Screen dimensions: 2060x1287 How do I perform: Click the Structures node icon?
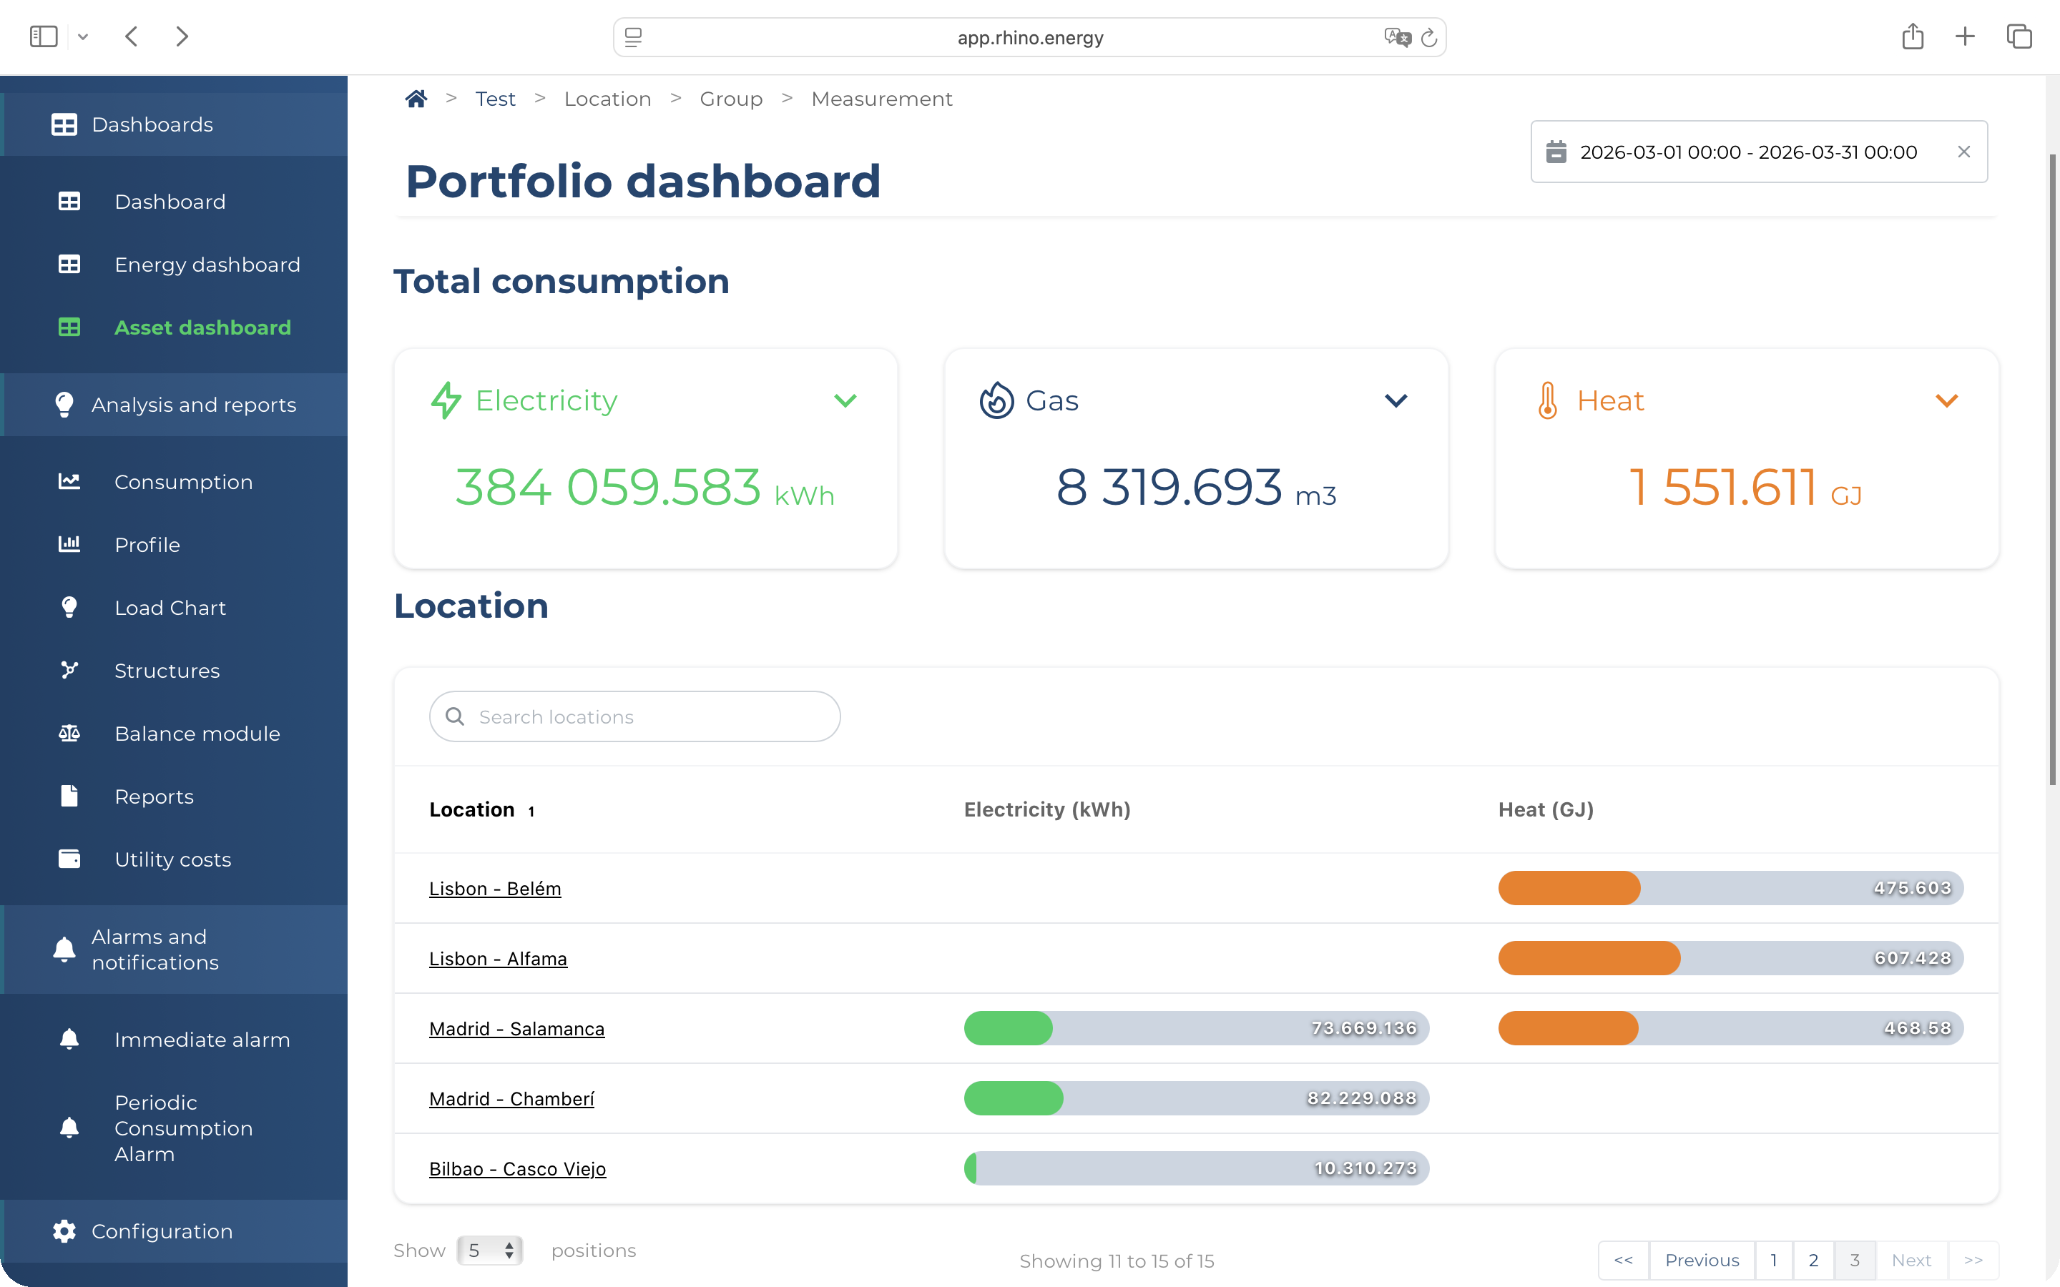pos(69,671)
